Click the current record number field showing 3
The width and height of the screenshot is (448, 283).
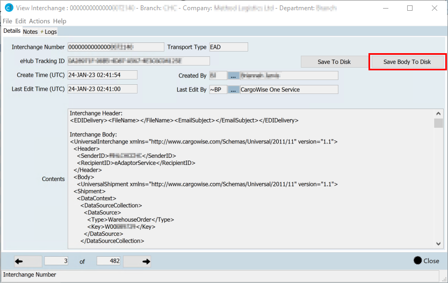point(56,261)
